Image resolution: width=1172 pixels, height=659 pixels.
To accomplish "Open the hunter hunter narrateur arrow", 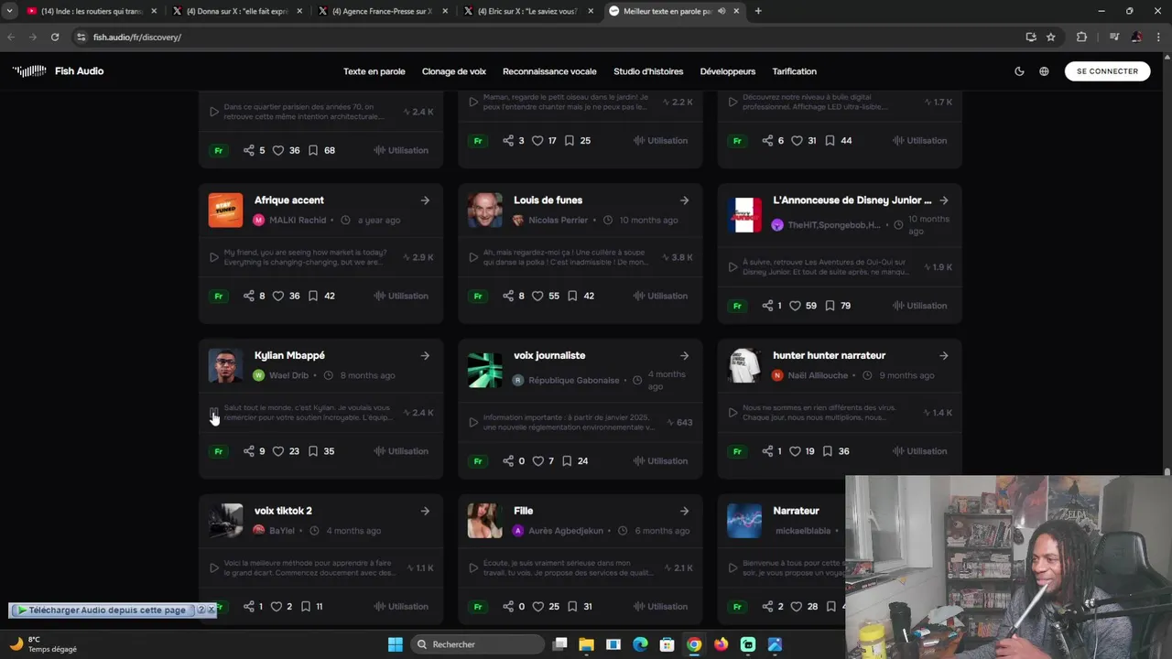I will click(x=943, y=356).
